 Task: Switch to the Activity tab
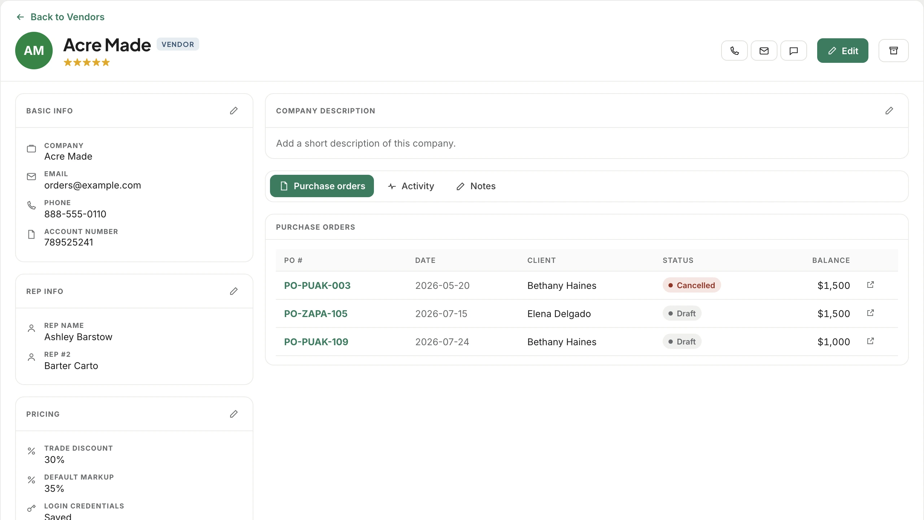(411, 186)
